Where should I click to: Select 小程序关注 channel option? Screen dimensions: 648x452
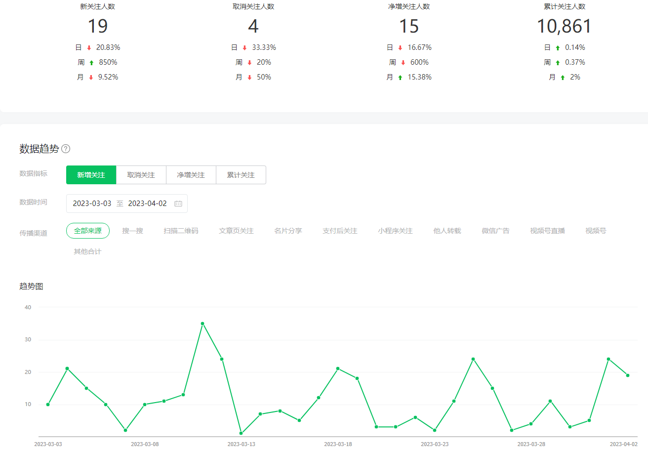[x=395, y=231]
